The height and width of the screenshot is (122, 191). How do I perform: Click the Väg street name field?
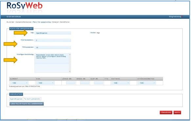click(53, 33)
